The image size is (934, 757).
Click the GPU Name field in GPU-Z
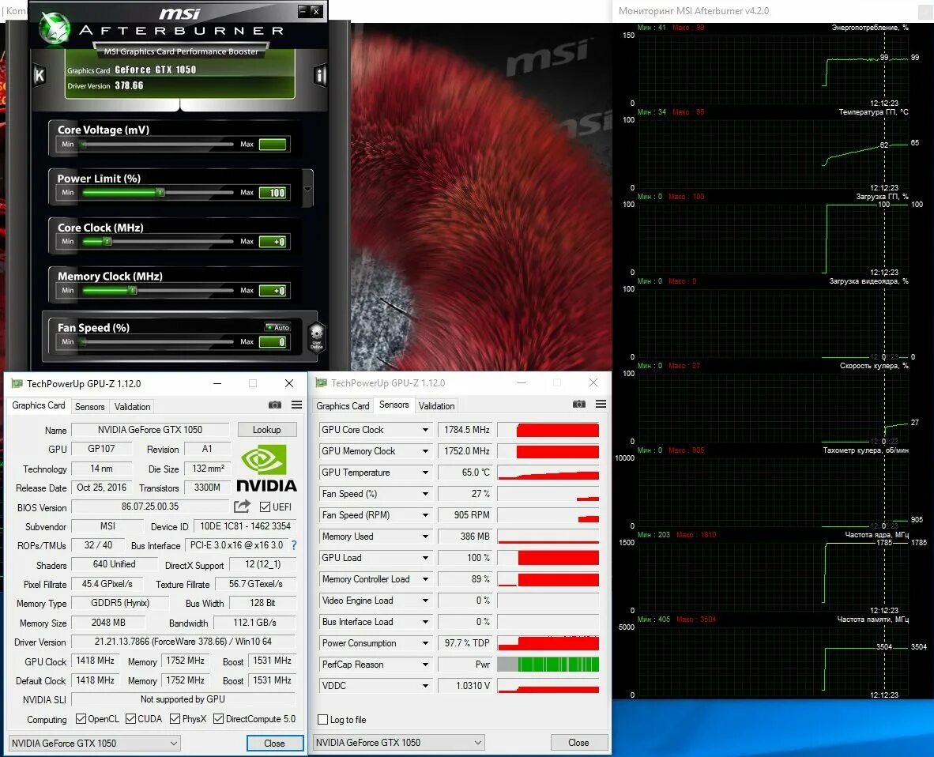pyautogui.click(x=150, y=429)
